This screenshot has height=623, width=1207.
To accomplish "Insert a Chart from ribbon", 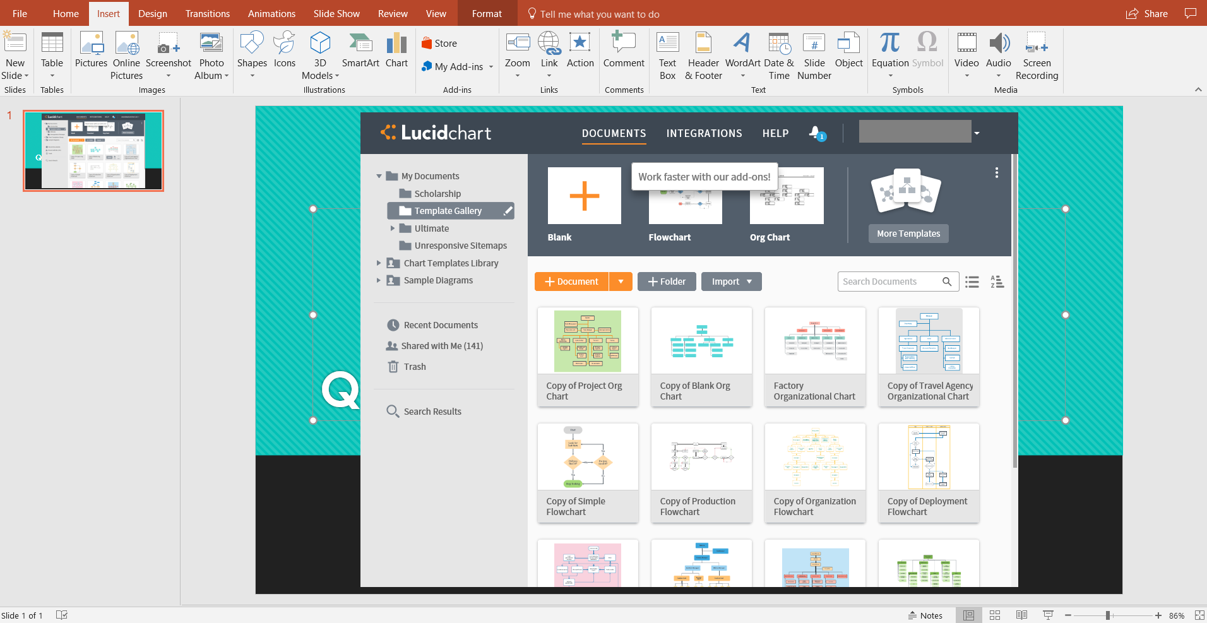I will point(396,50).
